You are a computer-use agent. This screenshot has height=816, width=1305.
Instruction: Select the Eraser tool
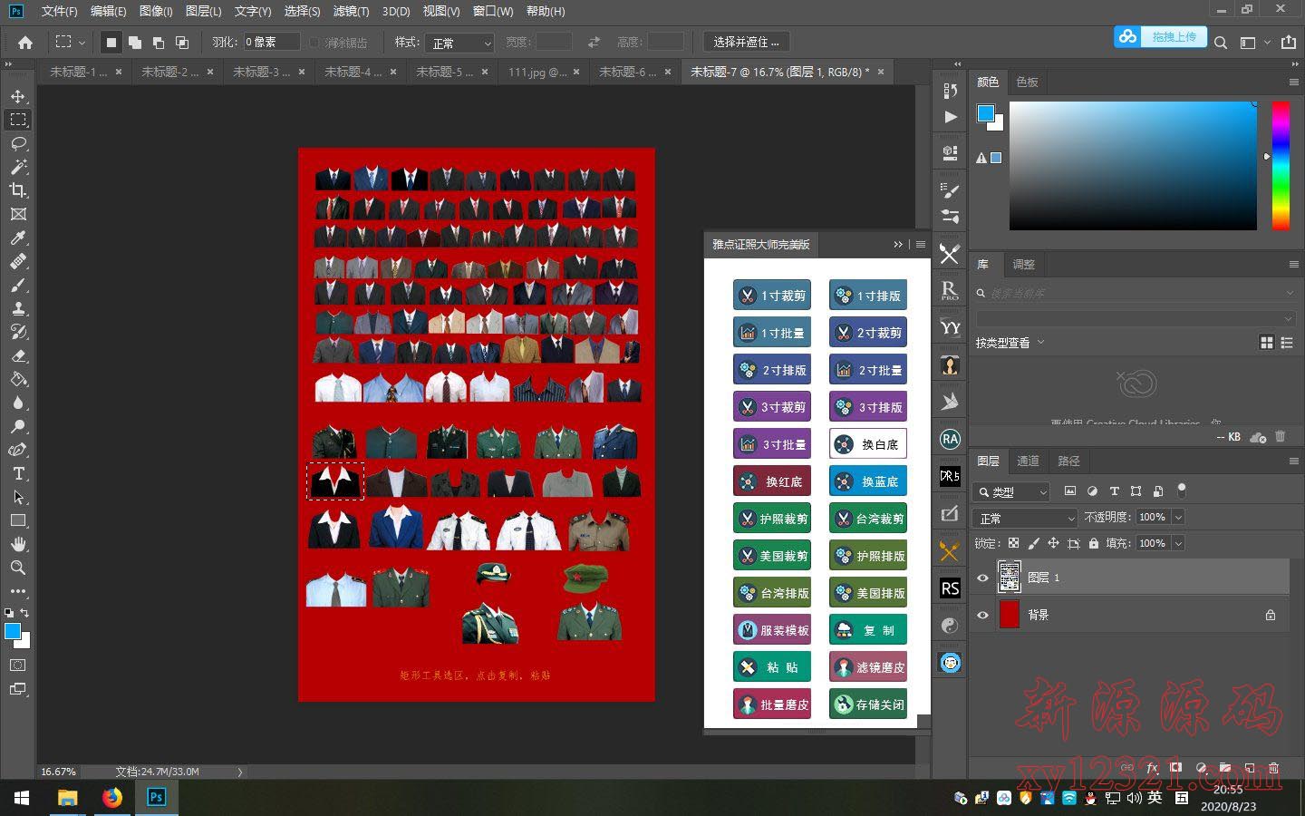(x=18, y=355)
